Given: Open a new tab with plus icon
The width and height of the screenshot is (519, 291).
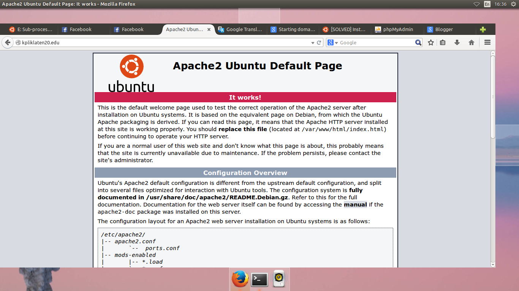Looking at the screenshot, I should (x=483, y=30).
